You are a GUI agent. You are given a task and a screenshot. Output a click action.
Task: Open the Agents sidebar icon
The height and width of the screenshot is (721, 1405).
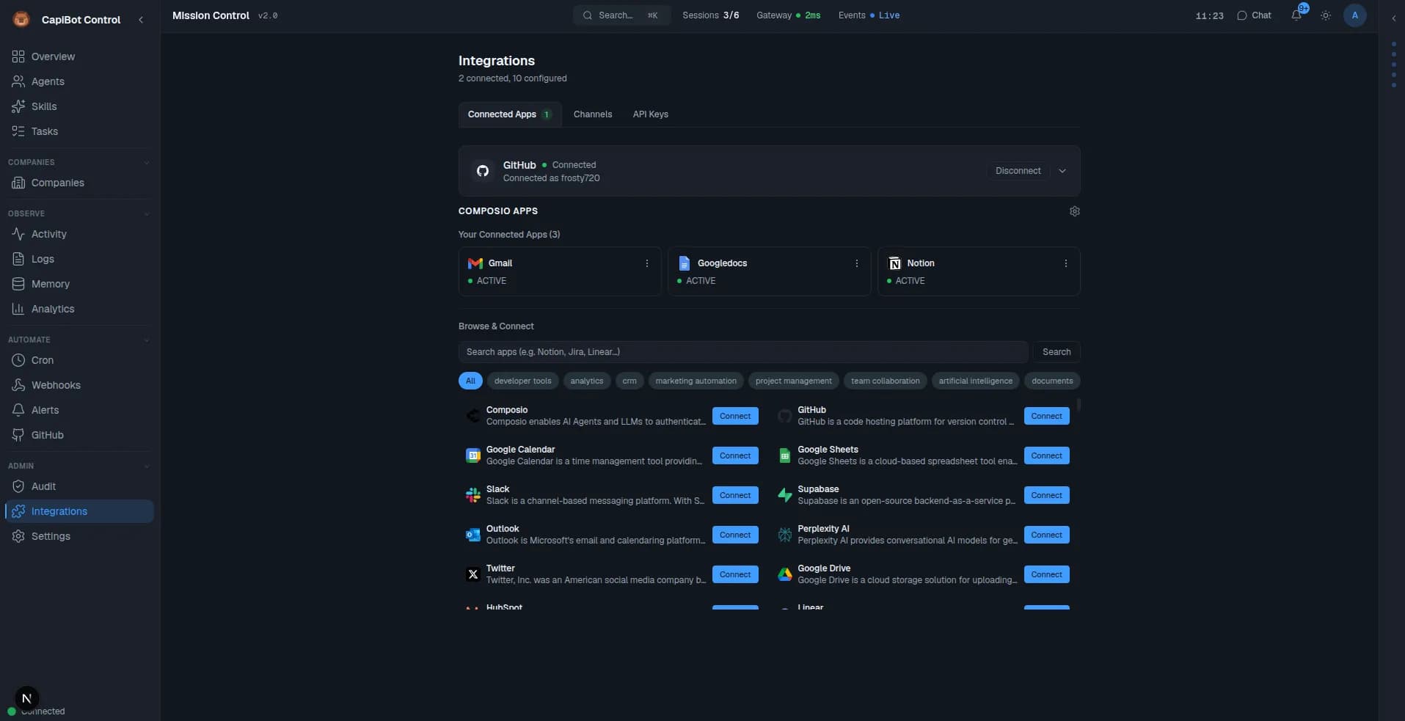(18, 81)
